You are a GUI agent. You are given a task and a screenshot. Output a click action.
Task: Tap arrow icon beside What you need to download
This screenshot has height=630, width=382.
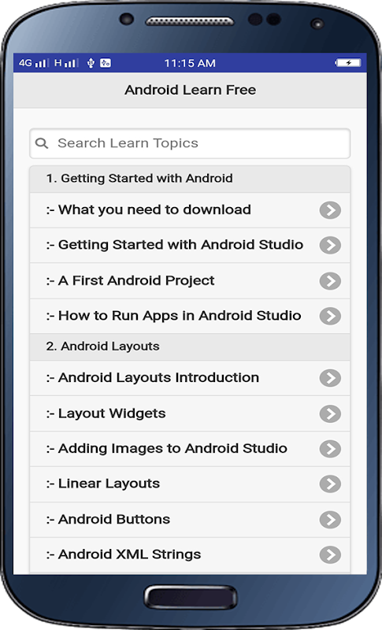(330, 210)
